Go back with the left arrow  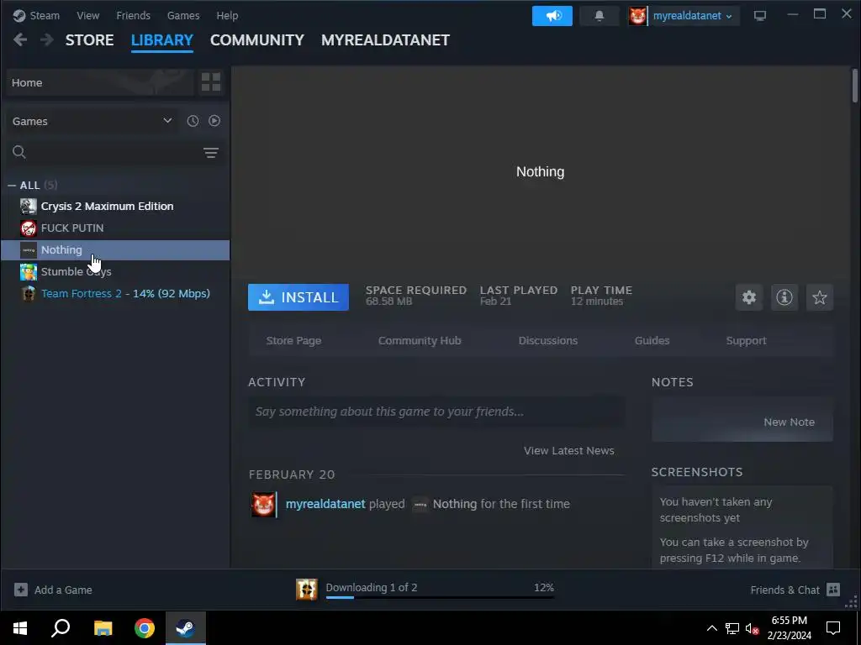click(x=20, y=39)
